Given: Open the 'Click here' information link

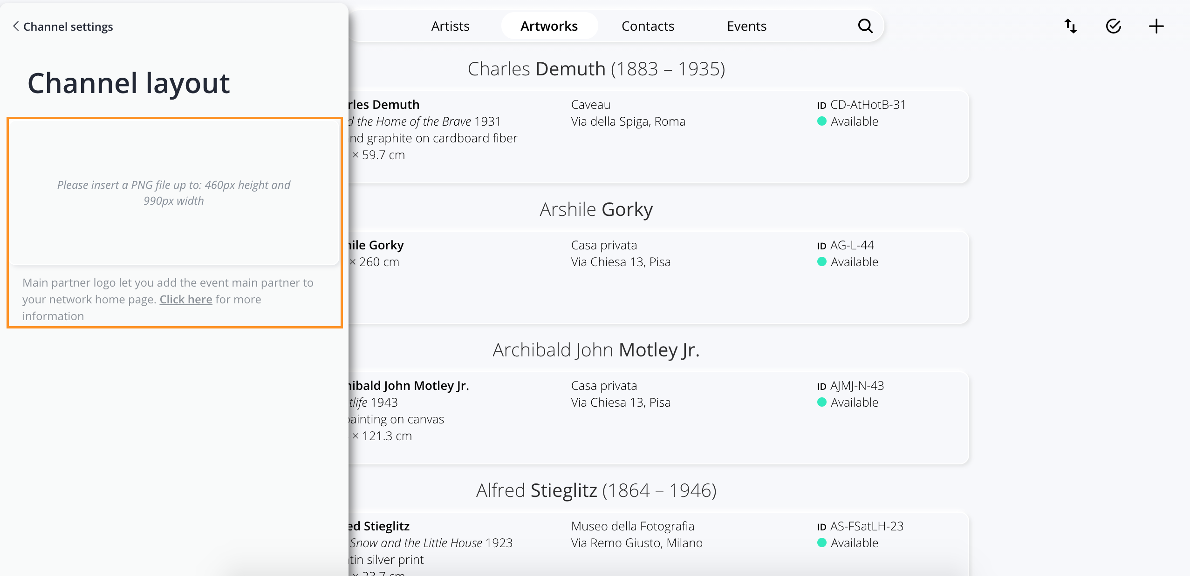Looking at the screenshot, I should [x=186, y=299].
